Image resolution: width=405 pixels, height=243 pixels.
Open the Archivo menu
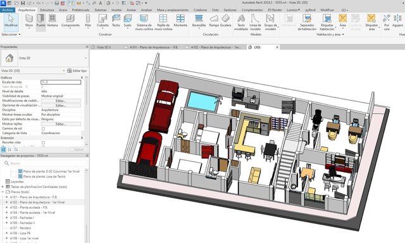point(8,10)
